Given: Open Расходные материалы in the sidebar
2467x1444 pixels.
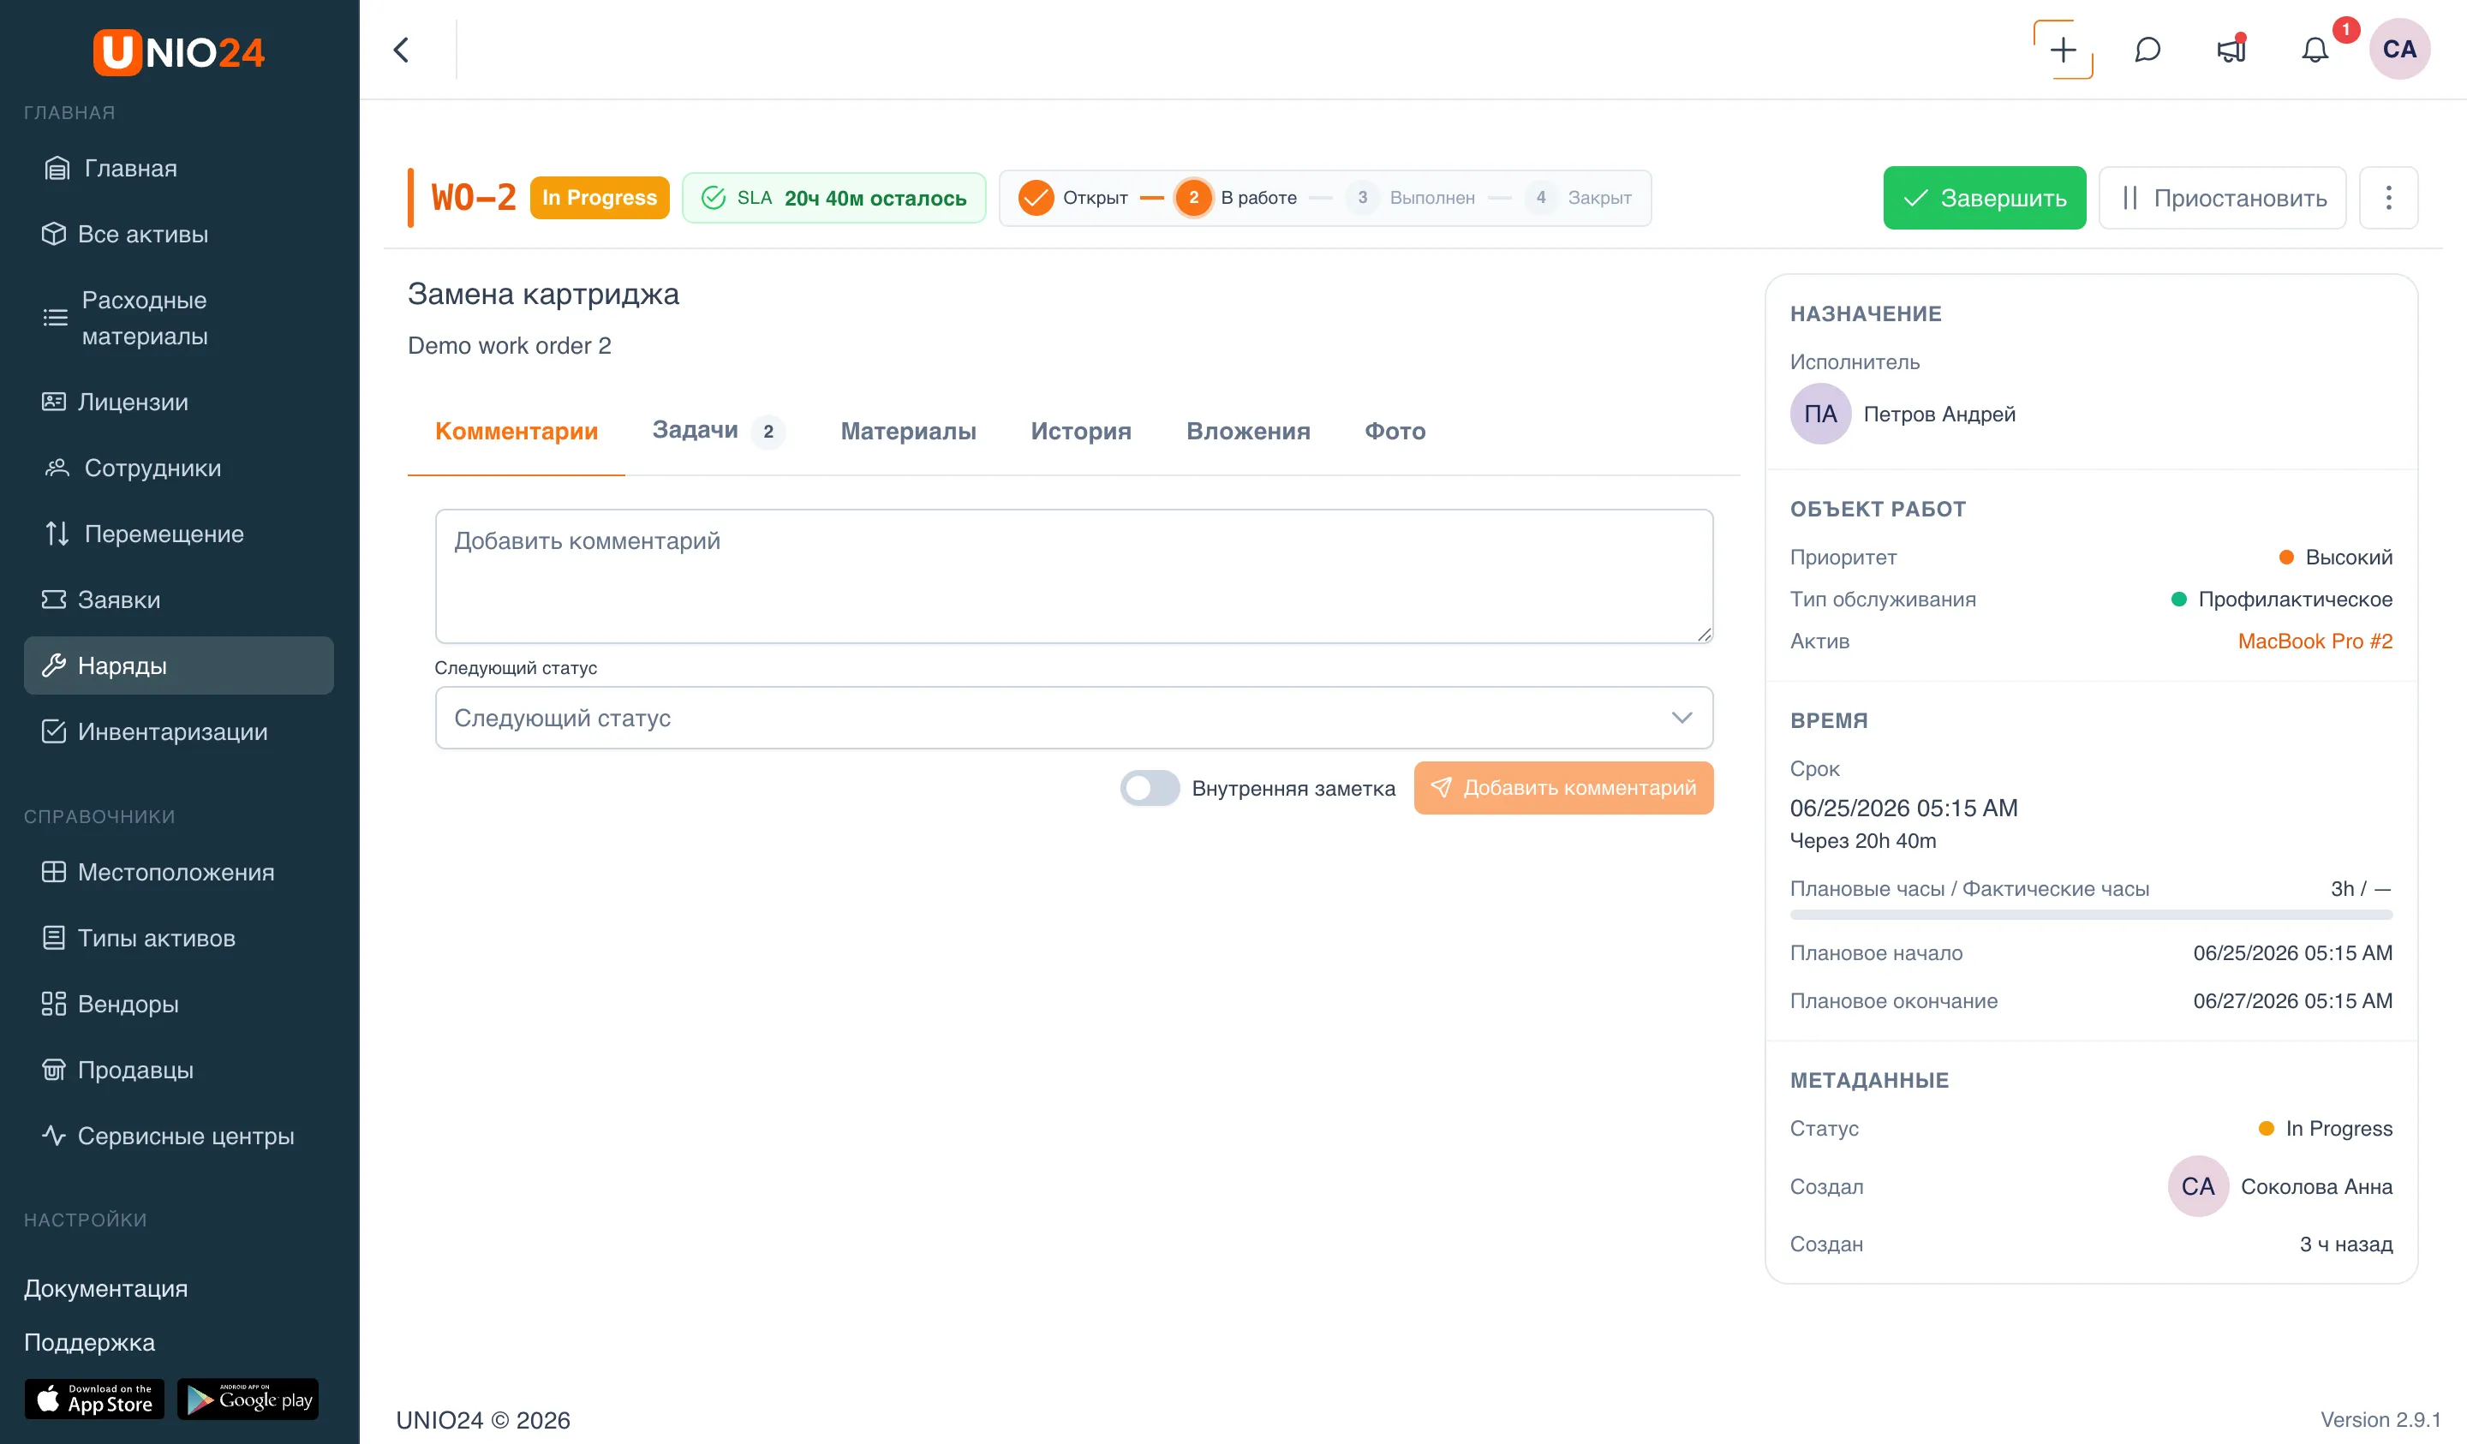Looking at the screenshot, I should 179,318.
